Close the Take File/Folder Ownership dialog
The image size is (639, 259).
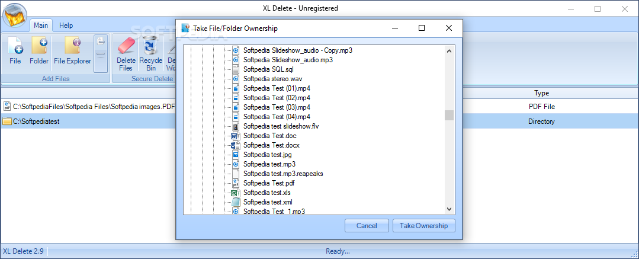pos(449,28)
